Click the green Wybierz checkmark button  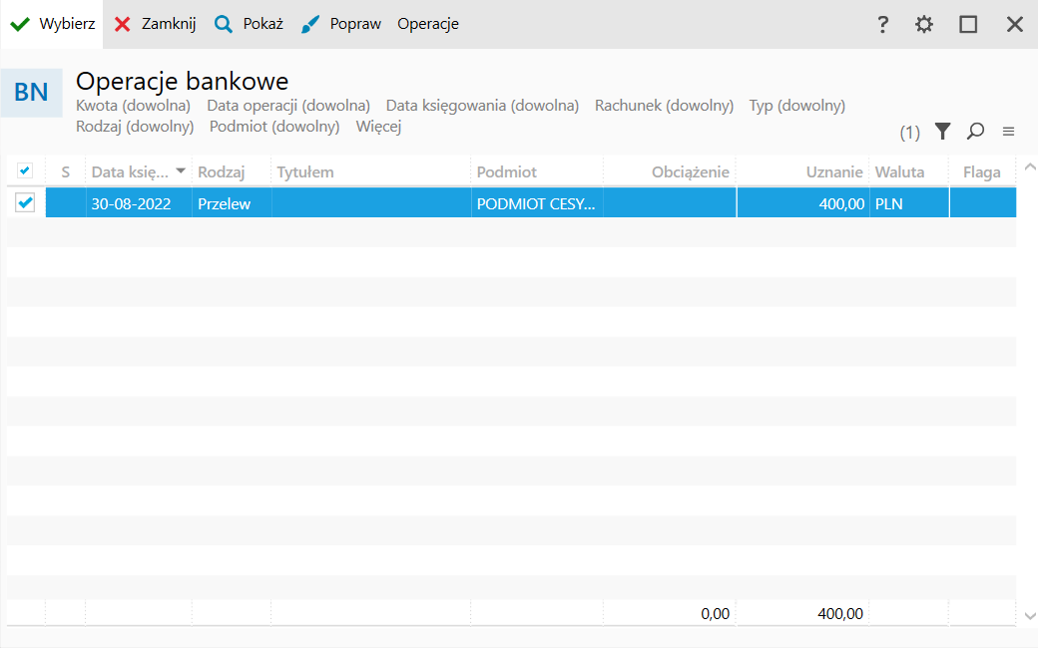pyautogui.click(x=52, y=25)
